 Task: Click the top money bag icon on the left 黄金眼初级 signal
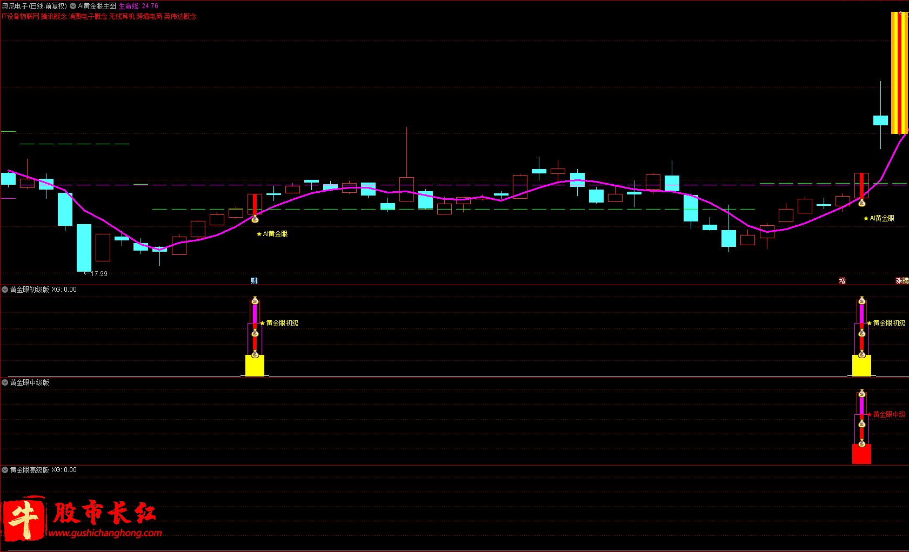(255, 300)
